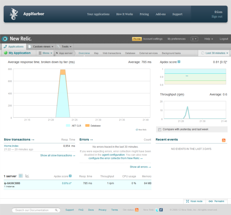
Task: Go to Your Applications in AppHarbor
Action: pos(98,14)
